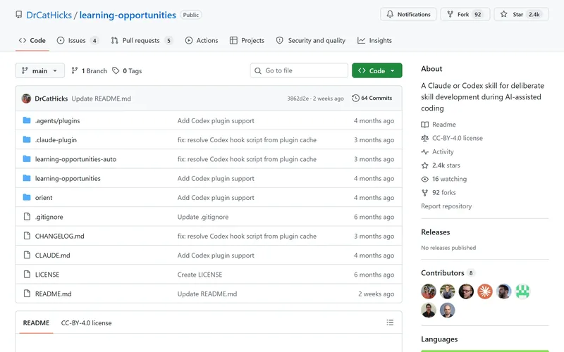The height and width of the screenshot is (352, 564).
Task: Click the scales icon beside CC-BY-4.0 license
Action: click(425, 138)
